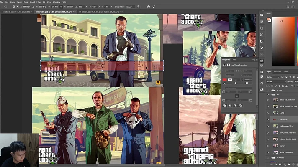Image resolution: width=298 pixels, height=167 pixels.
Task: Expand the characters layer group
Action: click(271, 158)
